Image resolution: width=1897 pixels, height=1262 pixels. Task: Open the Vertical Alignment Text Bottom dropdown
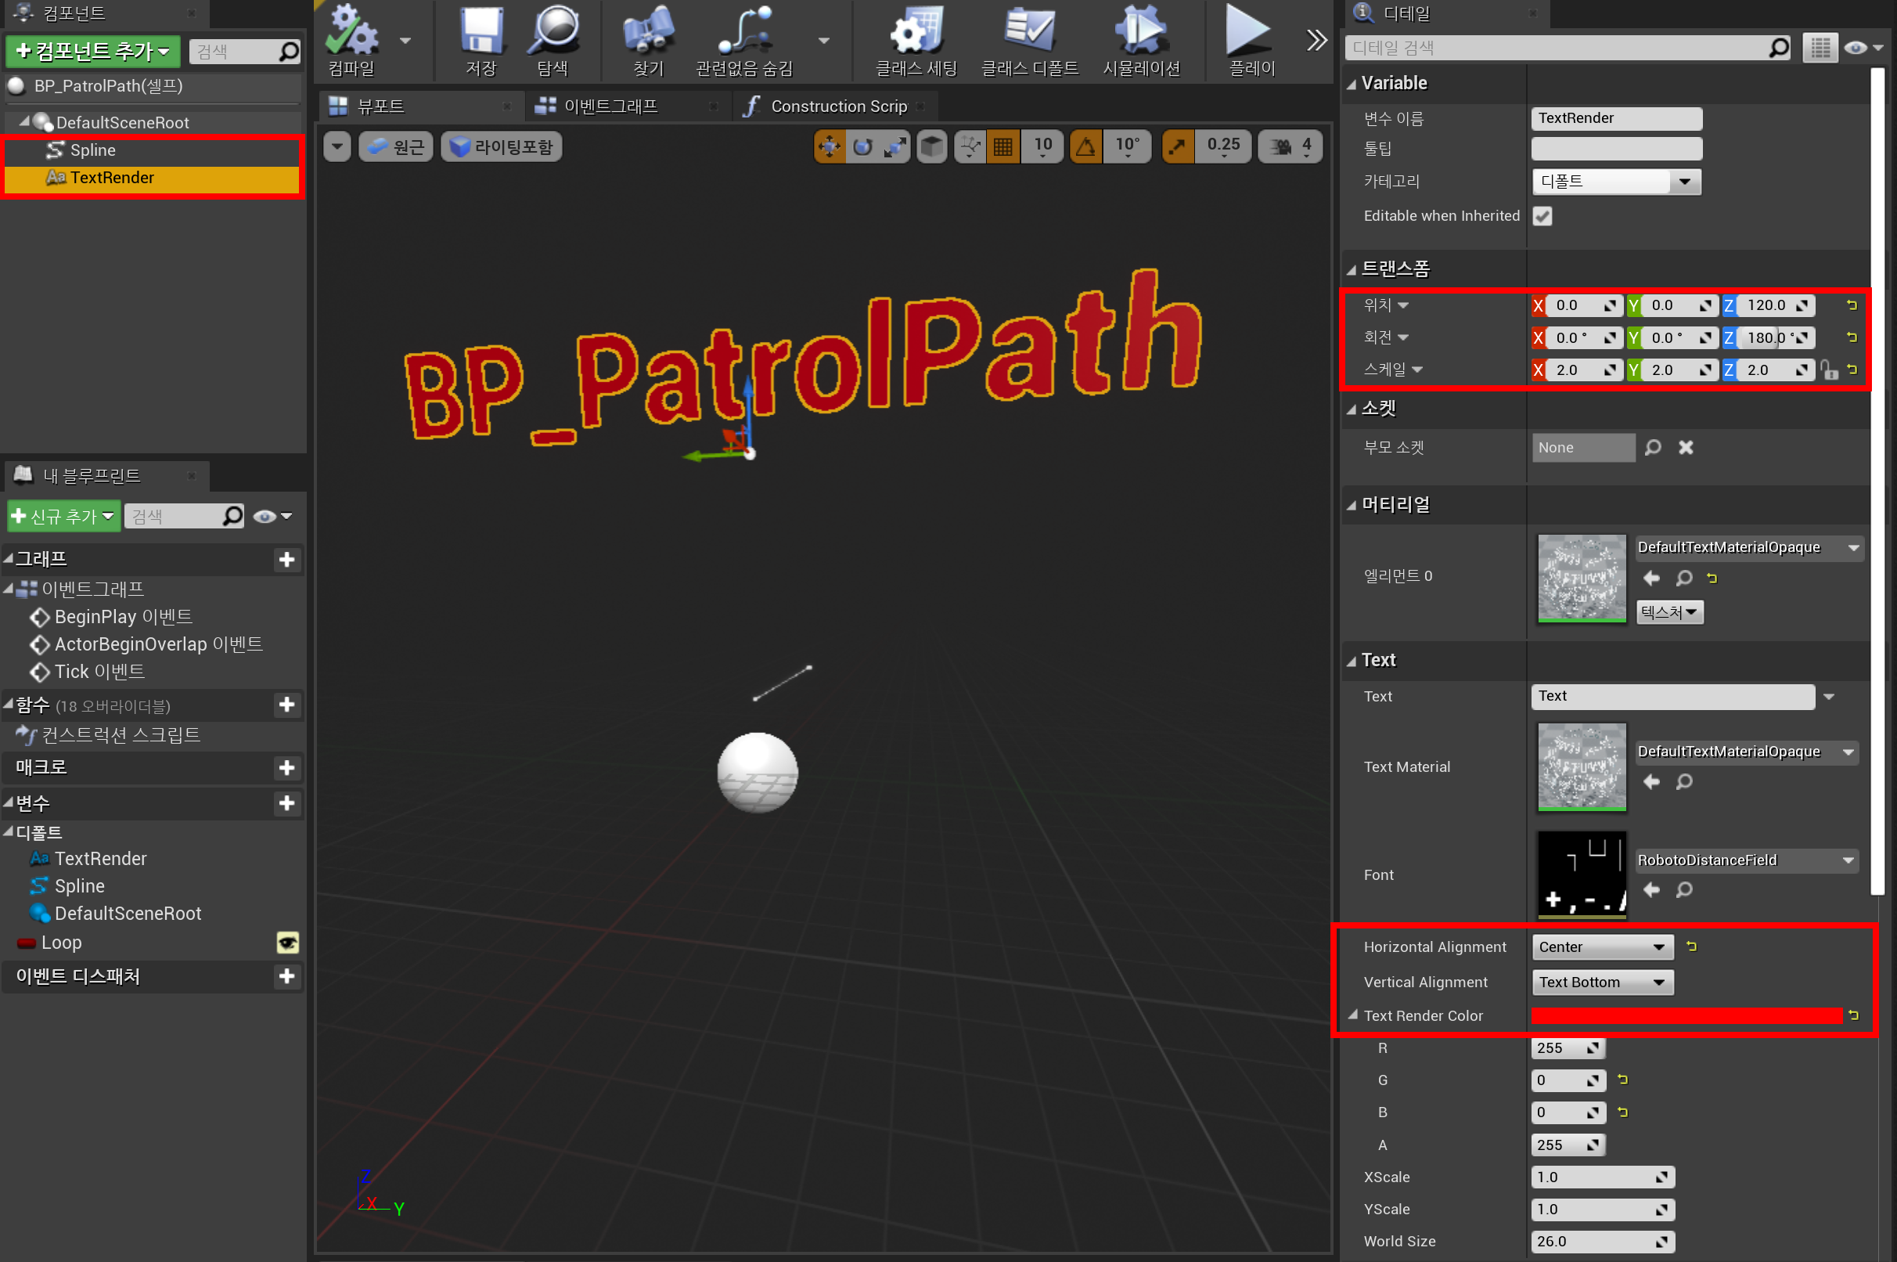tap(1601, 982)
